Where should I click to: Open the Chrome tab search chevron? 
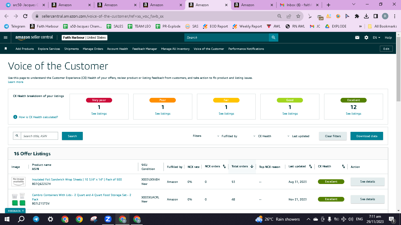[354, 4]
